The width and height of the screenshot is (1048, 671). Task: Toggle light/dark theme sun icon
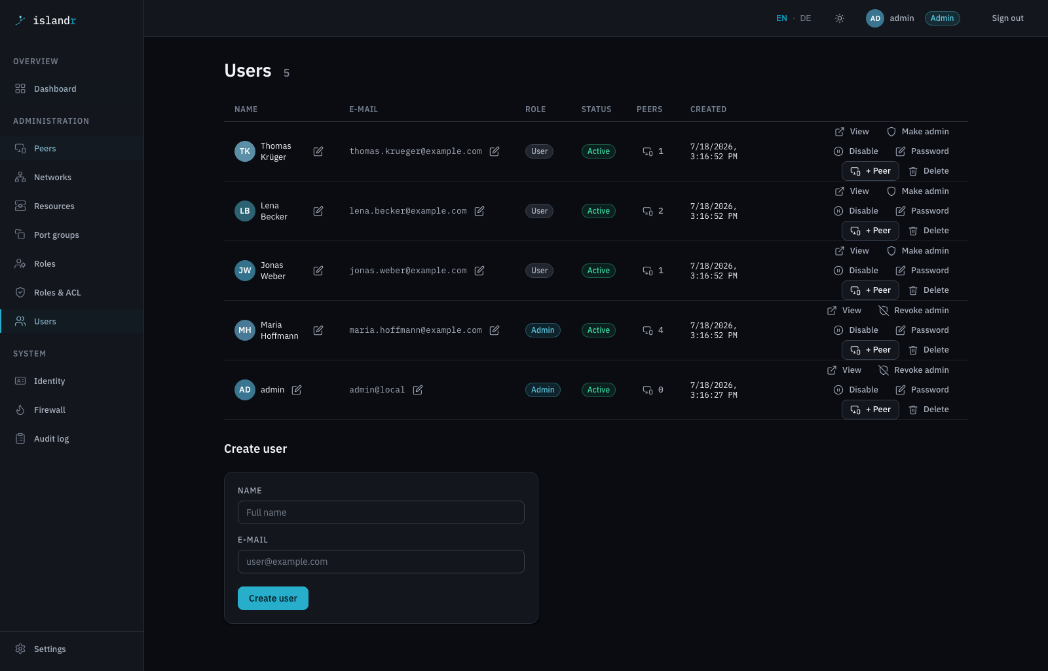(840, 18)
